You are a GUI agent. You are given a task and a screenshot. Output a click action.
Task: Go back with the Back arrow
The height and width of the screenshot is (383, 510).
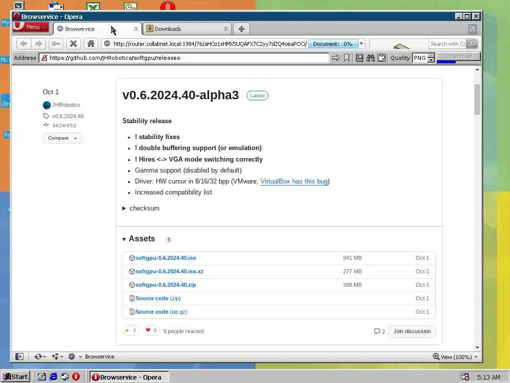pyautogui.click(x=23, y=44)
